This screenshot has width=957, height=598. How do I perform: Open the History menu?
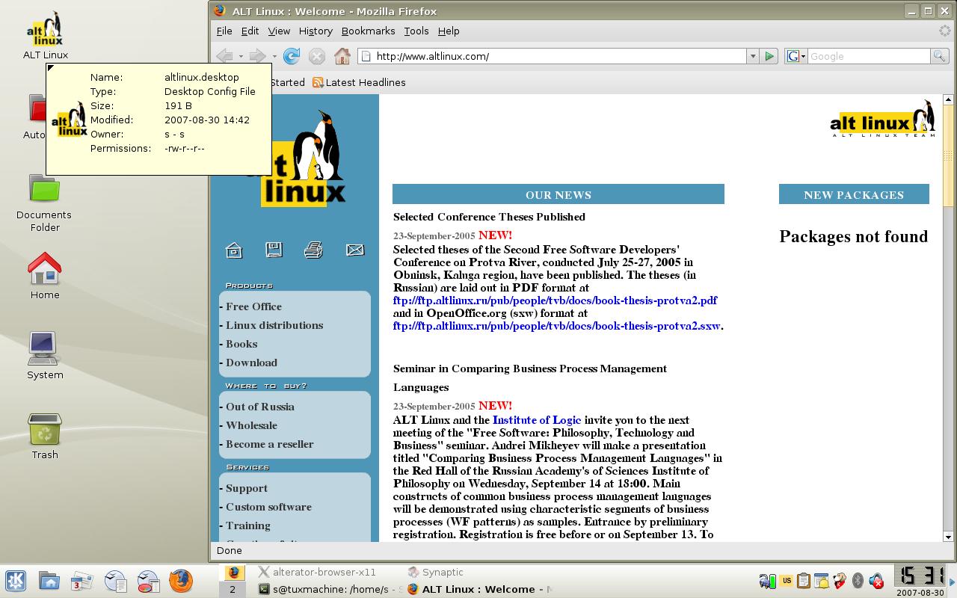click(316, 31)
